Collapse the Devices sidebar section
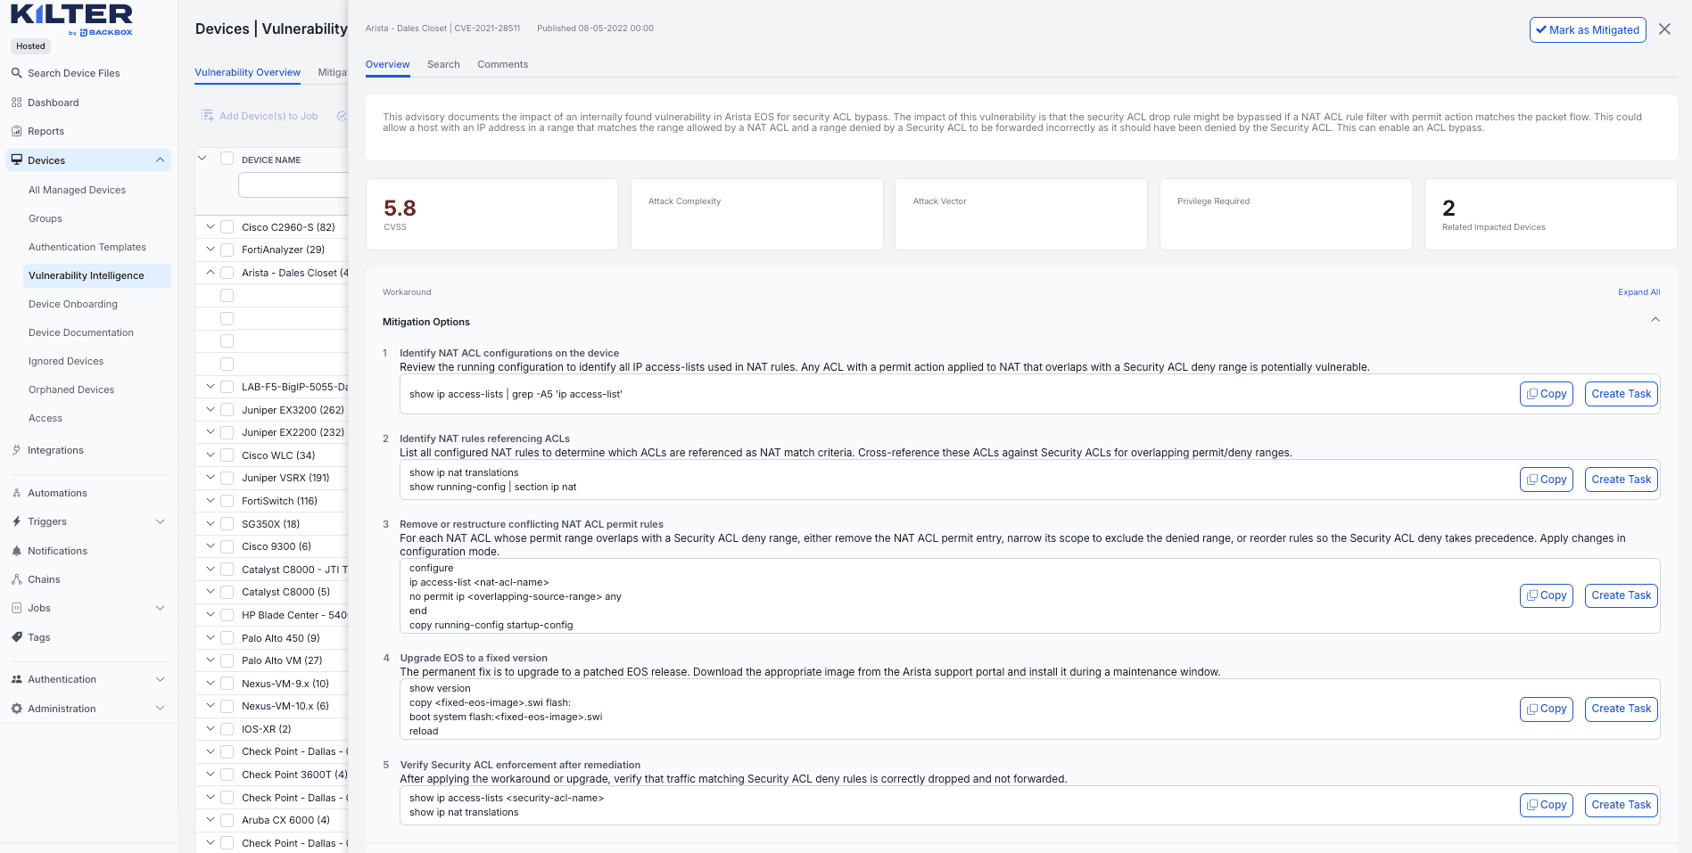1692x853 pixels. point(160,160)
